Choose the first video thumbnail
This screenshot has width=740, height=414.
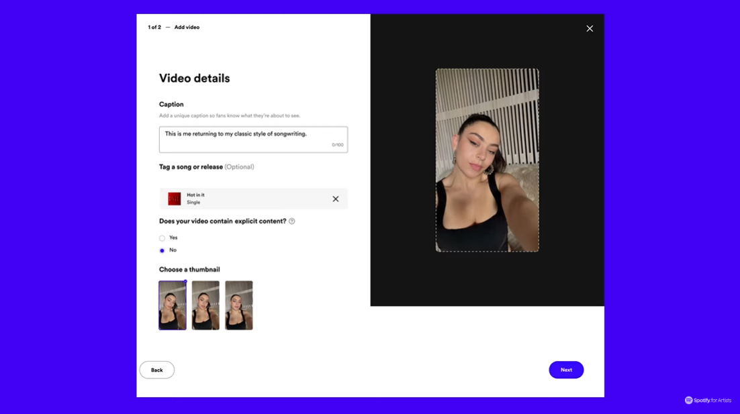[173, 305]
